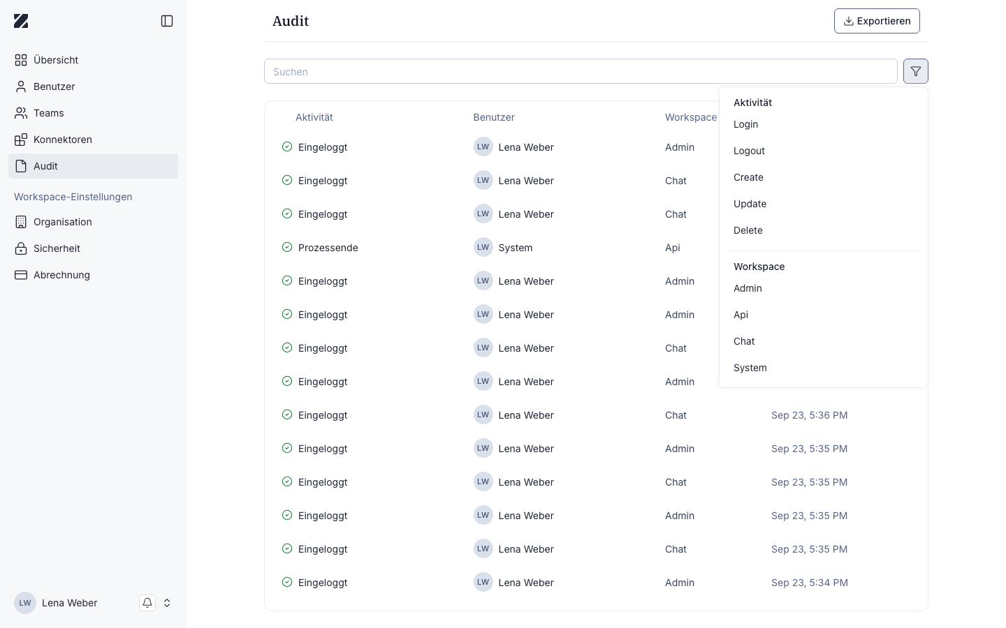
Task: Go to Benutzer page
Action: (93, 87)
